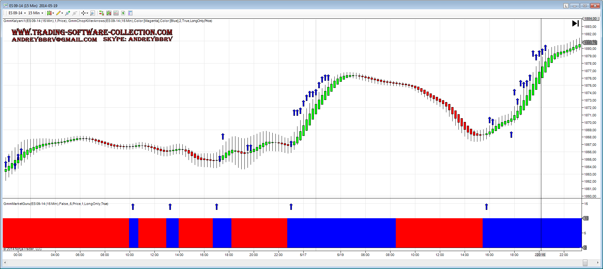Open the Strategies dollar-sign icon

tap(123, 13)
